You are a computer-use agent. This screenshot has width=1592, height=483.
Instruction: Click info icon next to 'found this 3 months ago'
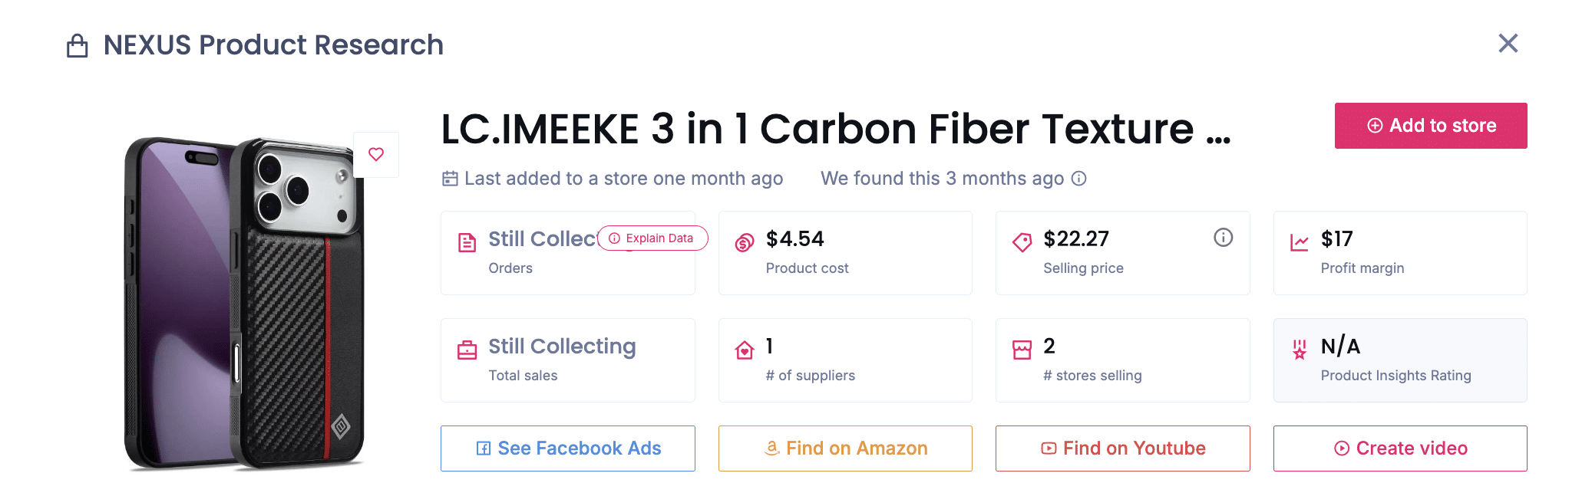(1079, 179)
